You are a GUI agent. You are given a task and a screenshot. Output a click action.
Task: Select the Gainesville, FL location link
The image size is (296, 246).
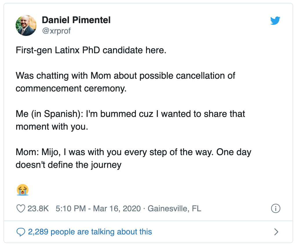coord(174,209)
